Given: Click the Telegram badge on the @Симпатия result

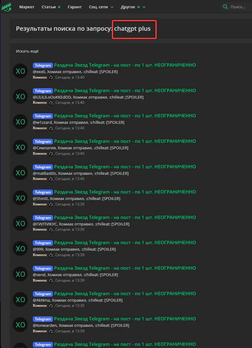Looking at the screenshot, I should click(43, 142).
